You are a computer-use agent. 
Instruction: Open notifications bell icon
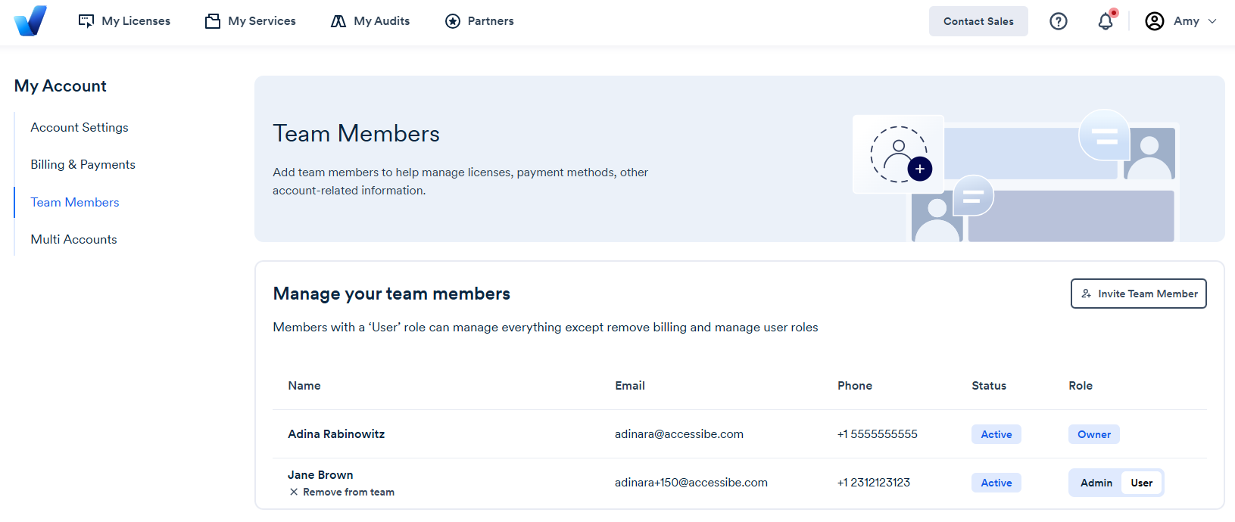click(1106, 21)
